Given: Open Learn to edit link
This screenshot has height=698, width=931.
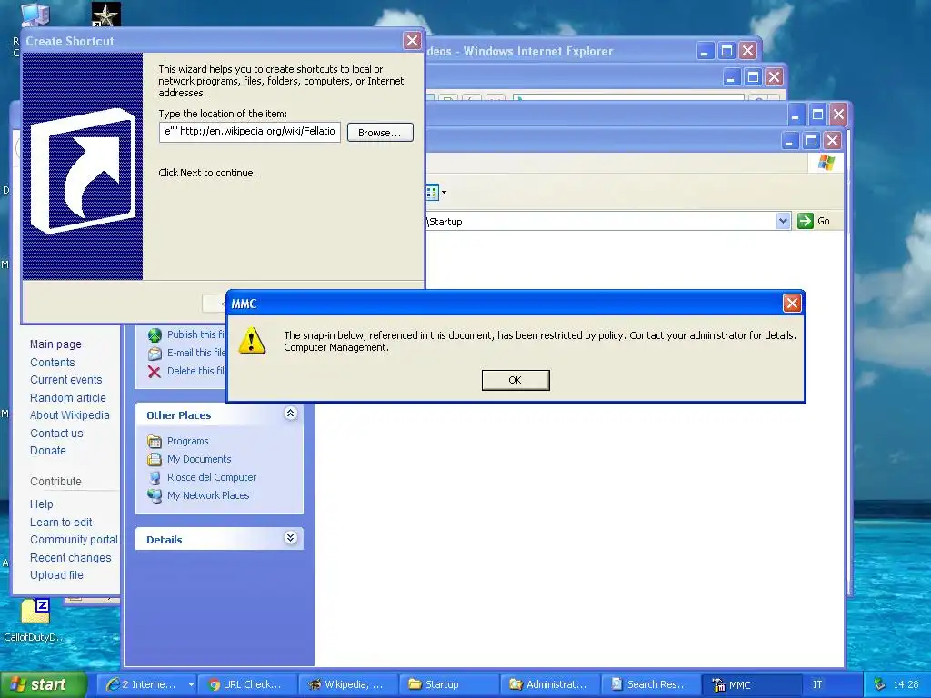Looking at the screenshot, I should tap(61, 523).
